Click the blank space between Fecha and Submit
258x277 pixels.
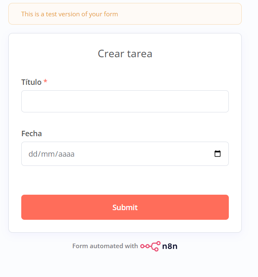(x=125, y=180)
